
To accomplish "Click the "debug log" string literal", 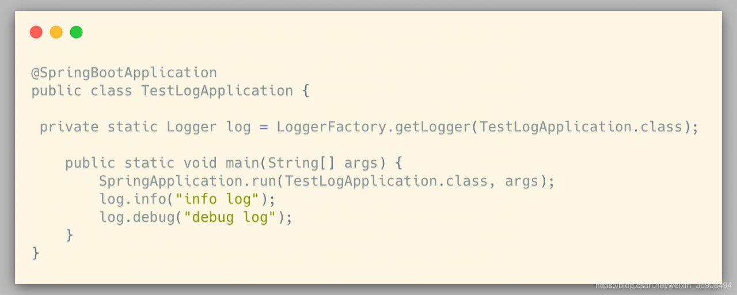I will [x=230, y=217].
